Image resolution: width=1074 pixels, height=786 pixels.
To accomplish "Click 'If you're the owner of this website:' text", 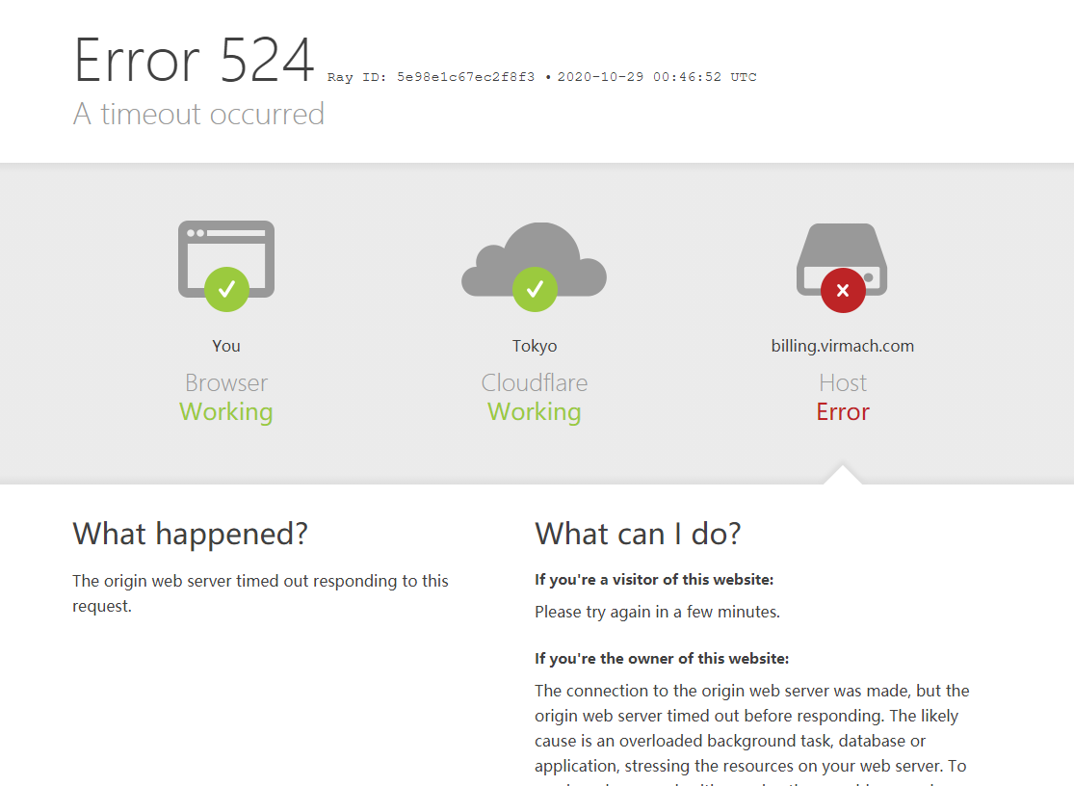I will click(662, 659).
